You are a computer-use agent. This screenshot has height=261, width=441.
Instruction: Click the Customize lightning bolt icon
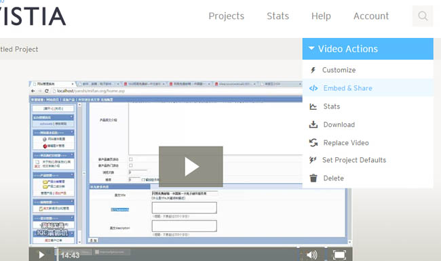pyautogui.click(x=313, y=70)
